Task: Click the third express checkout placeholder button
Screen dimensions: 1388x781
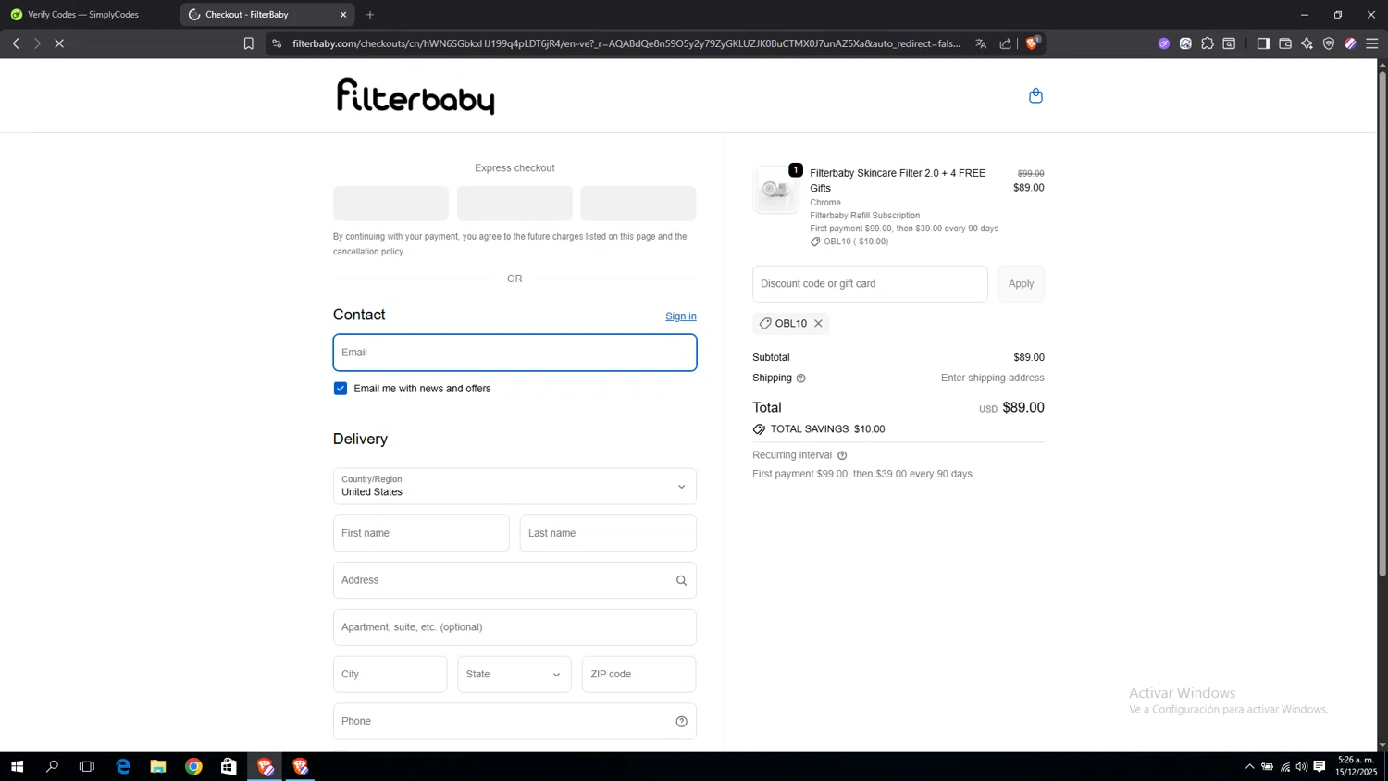Action: tap(638, 204)
